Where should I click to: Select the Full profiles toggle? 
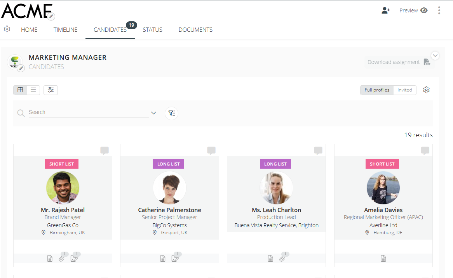point(377,90)
